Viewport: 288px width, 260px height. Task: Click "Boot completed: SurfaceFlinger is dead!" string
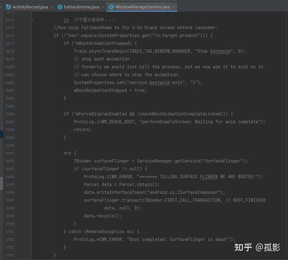(179, 239)
